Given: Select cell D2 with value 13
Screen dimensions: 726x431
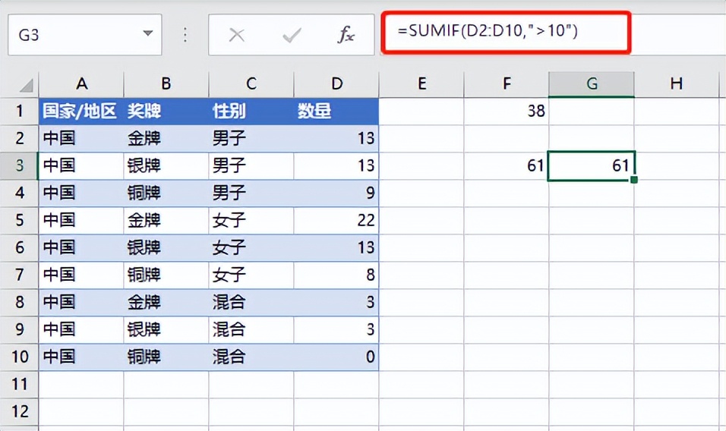Looking at the screenshot, I should [336, 138].
